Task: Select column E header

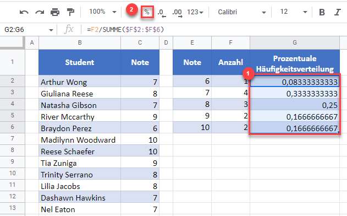Action: 192,42
